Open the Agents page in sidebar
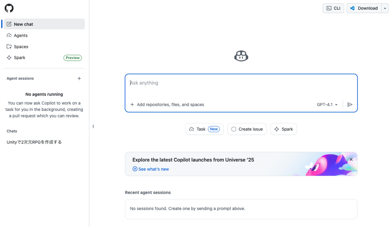392x227 pixels. pyautogui.click(x=44, y=35)
